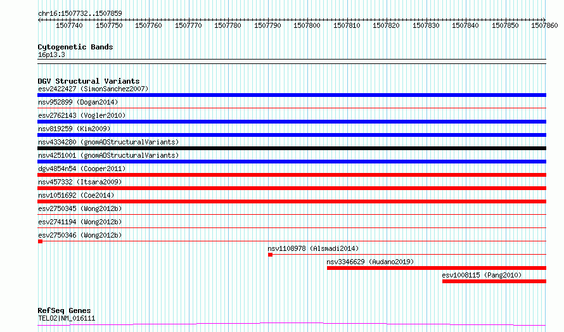This screenshot has height=332, width=564.
Task: Open the nsv3346629 (Audano2019) label
Action: 370,262
